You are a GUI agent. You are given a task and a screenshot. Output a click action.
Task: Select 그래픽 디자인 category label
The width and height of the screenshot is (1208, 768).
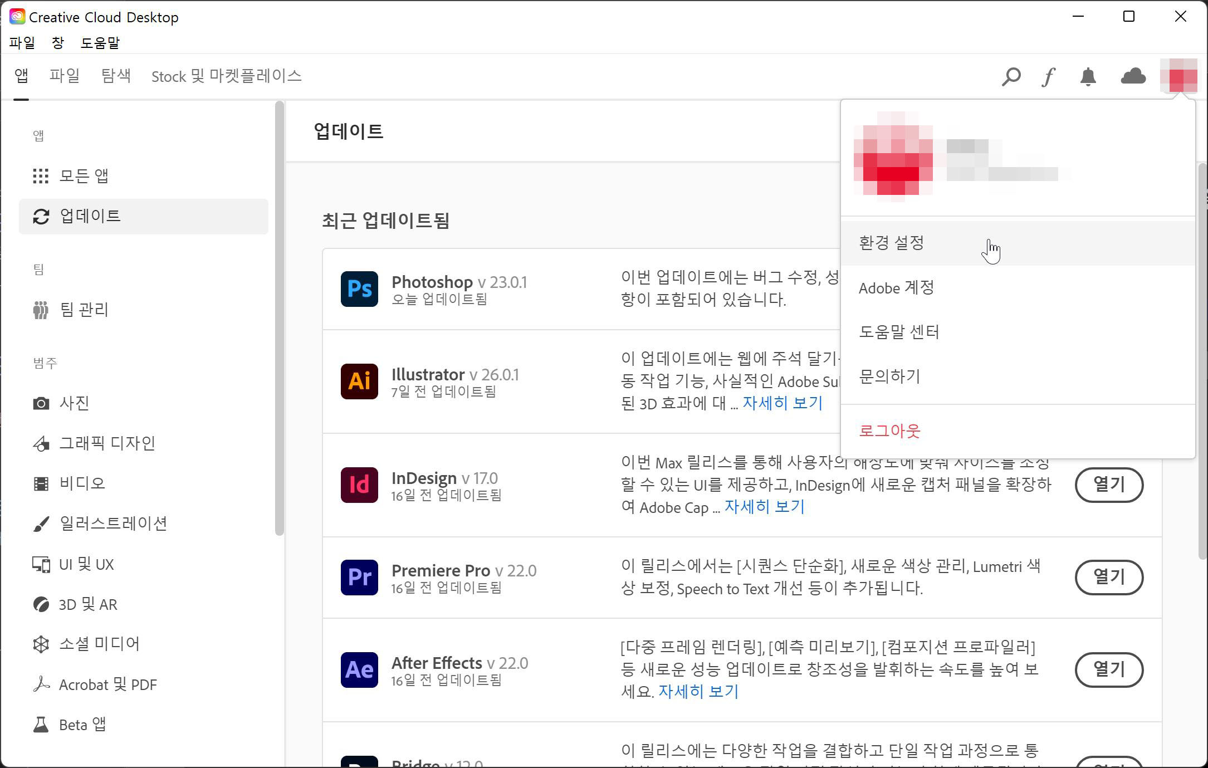(x=107, y=443)
